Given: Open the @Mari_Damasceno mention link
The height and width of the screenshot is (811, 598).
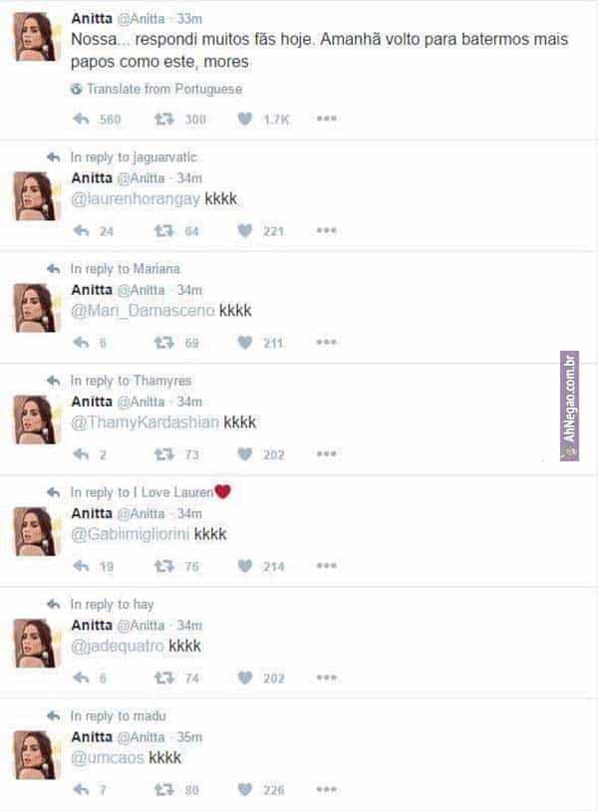Looking at the screenshot, I should 143,310.
